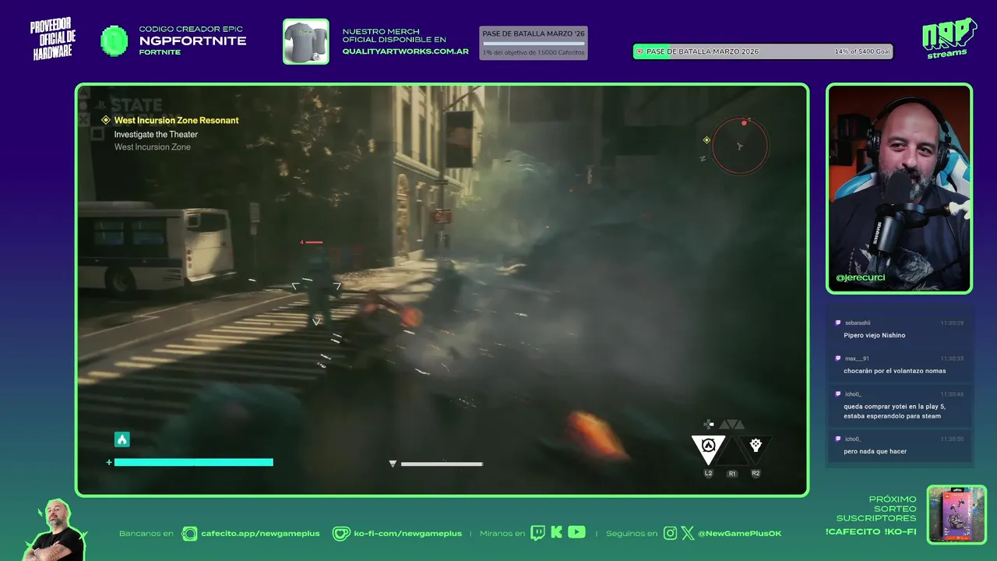Click the three-triangle charge indicator
Screen dimensions: 997x561
pos(732,425)
